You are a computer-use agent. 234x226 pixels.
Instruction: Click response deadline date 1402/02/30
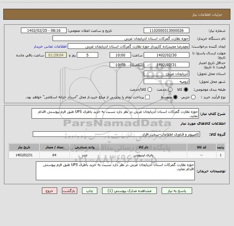coord(167,55)
